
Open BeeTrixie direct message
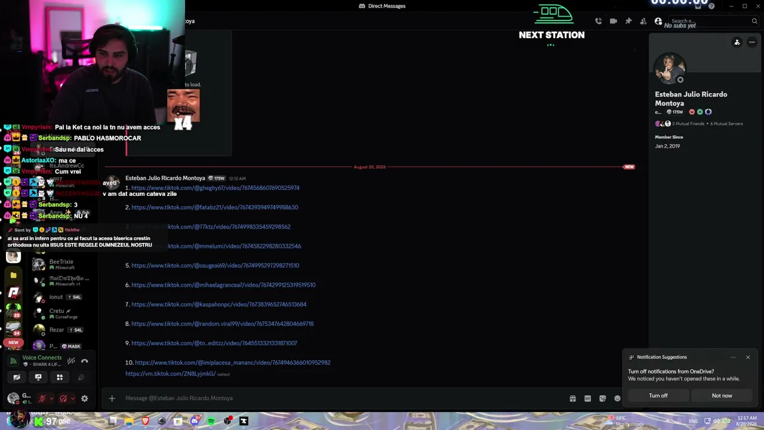point(63,264)
